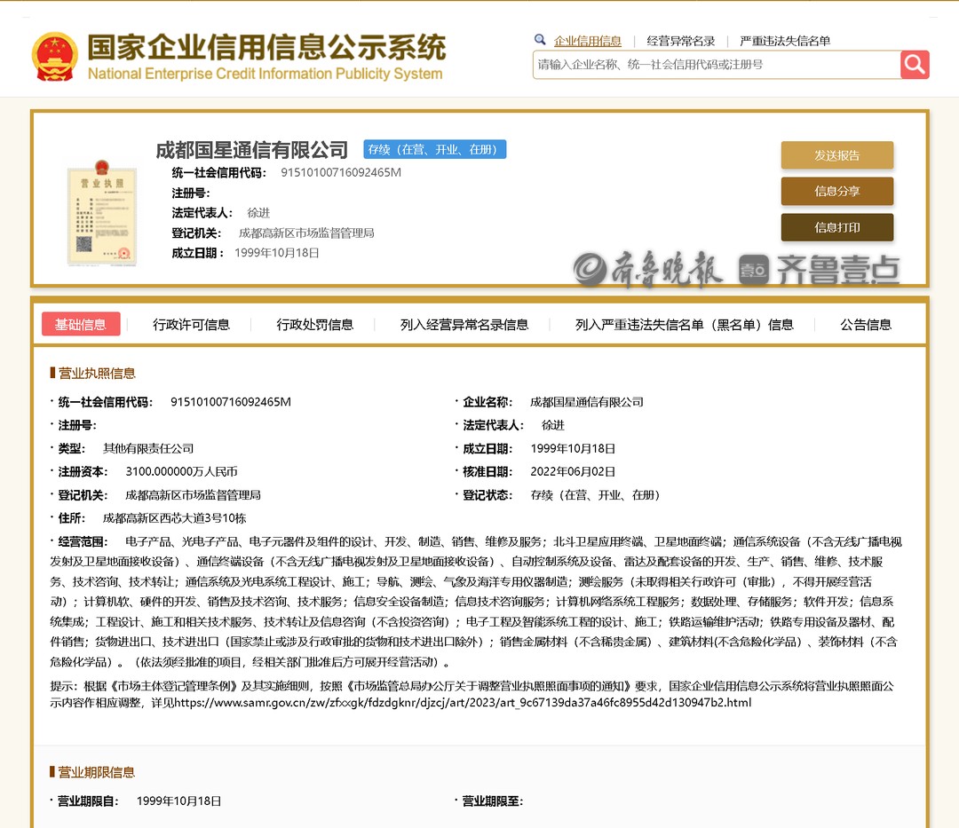
Task: Open the 行政处罚信息 tab
Action: [x=314, y=325]
